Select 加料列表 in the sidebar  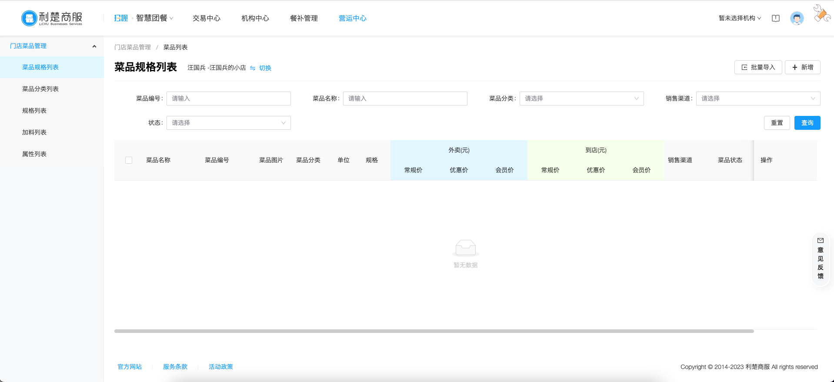pyautogui.click(x=52, y=132)
